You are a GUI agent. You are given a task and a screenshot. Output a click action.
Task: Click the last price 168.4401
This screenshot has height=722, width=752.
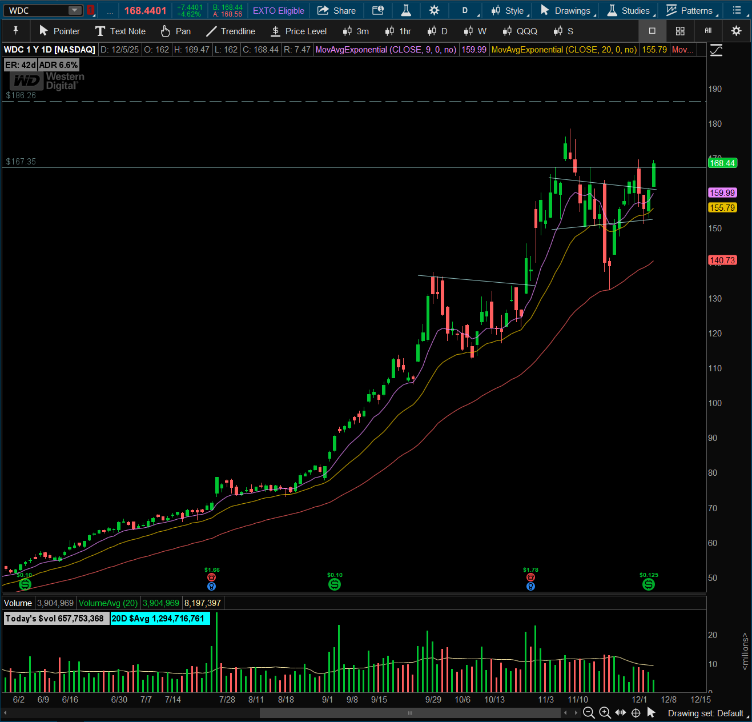[145, 10]
